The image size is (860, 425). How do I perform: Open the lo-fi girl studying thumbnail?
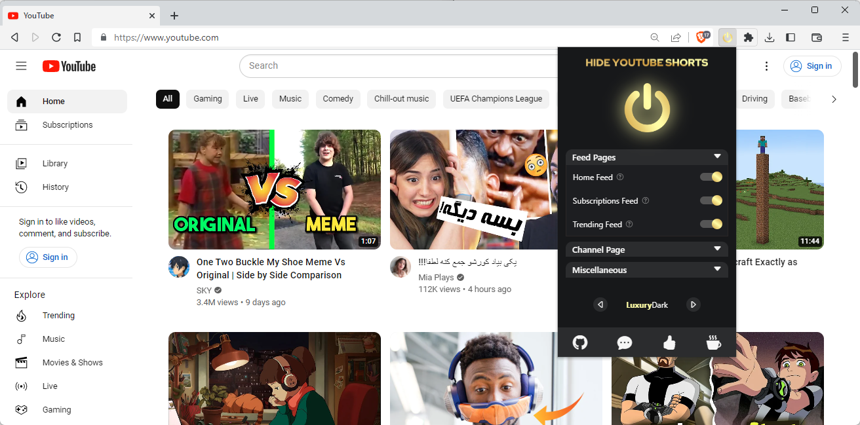point(275,379)
